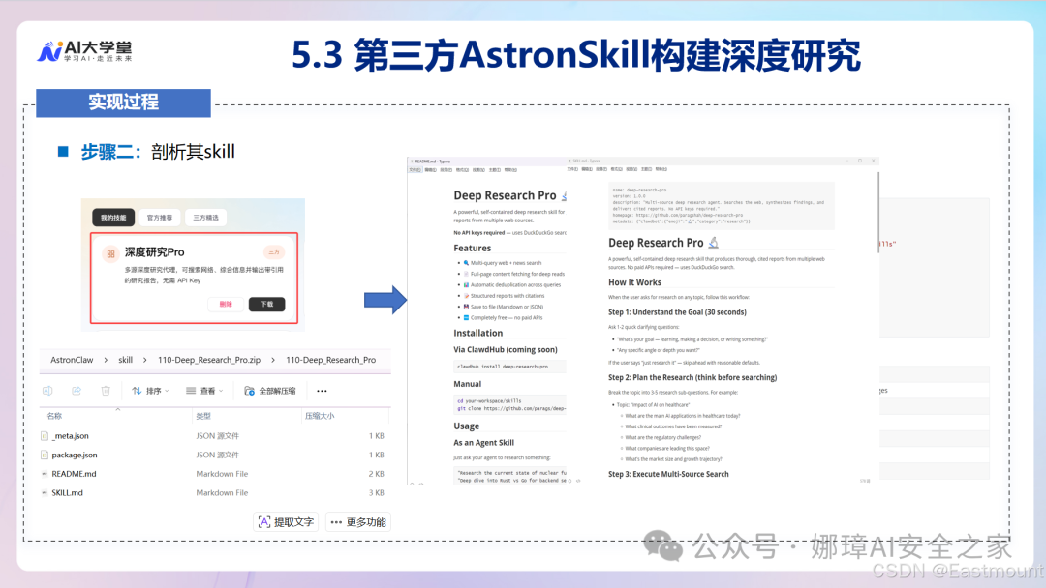Screen dimensions: 1046x588
Task: Click the YAML front matter block in SKILL.md
Action: (722, 206)
